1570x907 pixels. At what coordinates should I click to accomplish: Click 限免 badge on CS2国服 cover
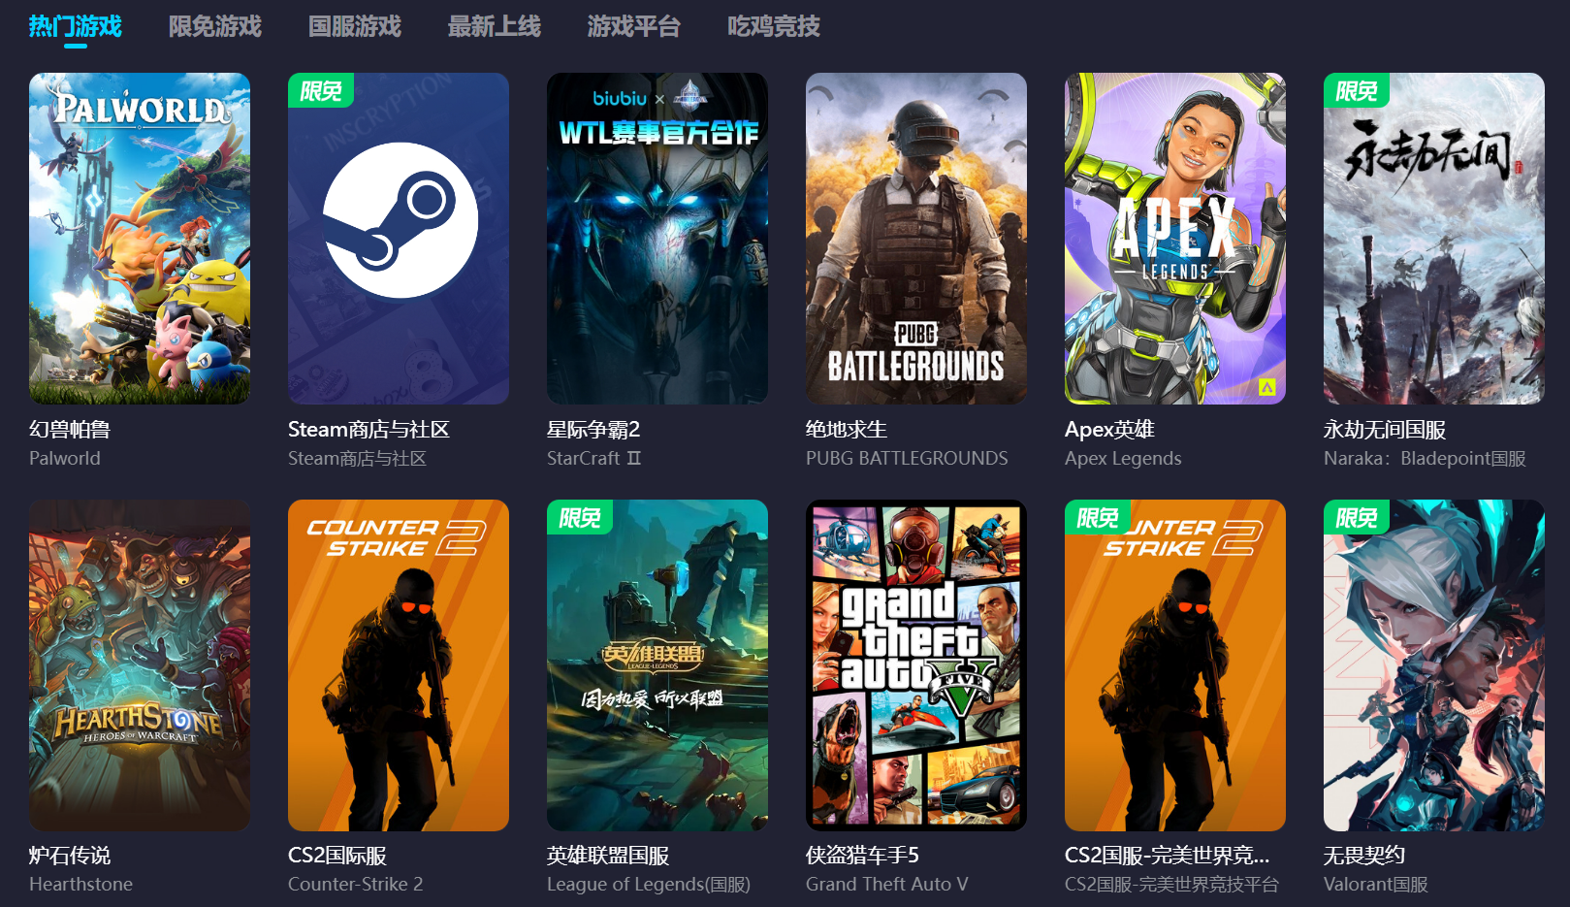click(x=1098, y=518)
